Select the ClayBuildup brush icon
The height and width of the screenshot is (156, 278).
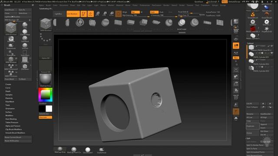pos(25,32)
